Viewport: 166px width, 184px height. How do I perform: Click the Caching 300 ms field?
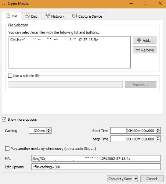click(38, 131)
